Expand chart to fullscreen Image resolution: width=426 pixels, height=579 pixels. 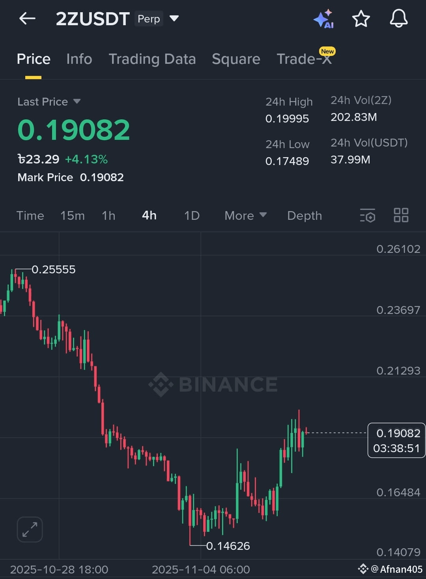click(x=30, y=529)
